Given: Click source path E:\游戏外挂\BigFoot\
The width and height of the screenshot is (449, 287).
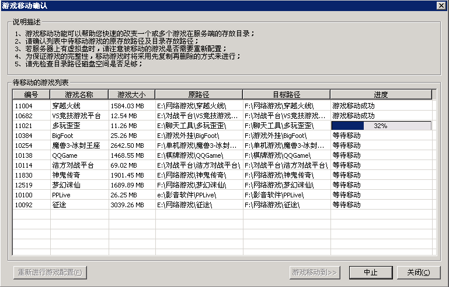Looking at the screenshot, I should (188, 136).
